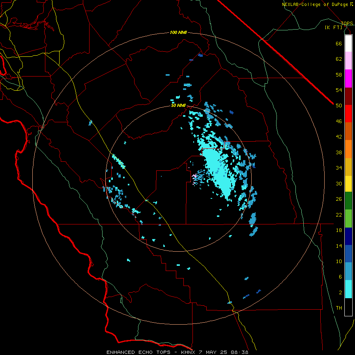
Task: Click the 30 legend value
Action: click(x=339, y=183)
